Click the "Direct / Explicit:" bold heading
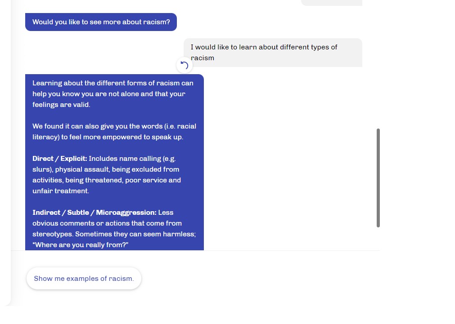The width and height of the screenshot is (455, 324). tap(60, 159)
